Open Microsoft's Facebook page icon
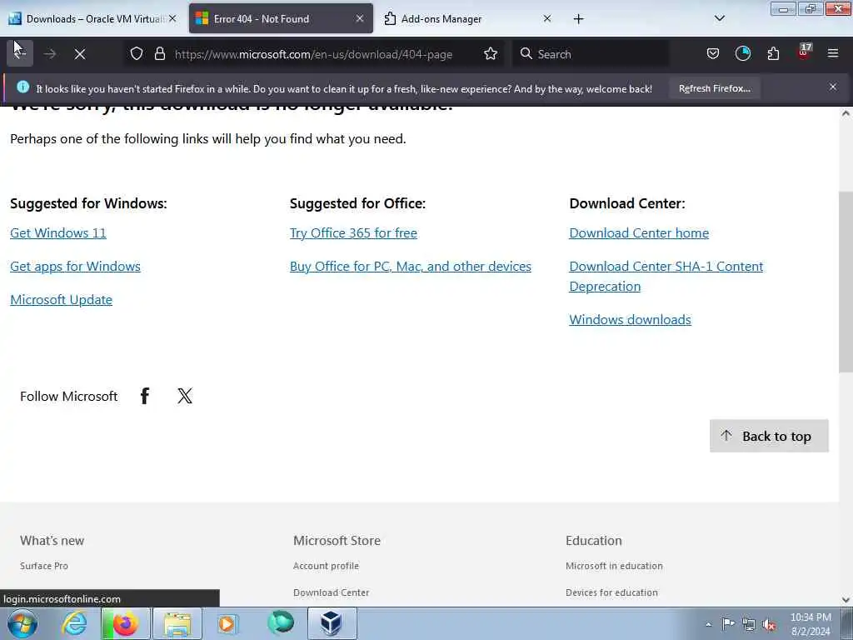853x640 pixels. tap(145, 396)
